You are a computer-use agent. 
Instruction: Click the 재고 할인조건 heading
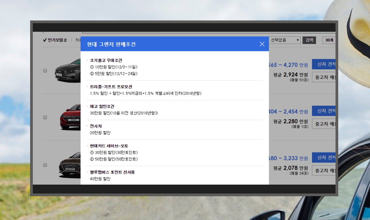[x=102, y=107]
